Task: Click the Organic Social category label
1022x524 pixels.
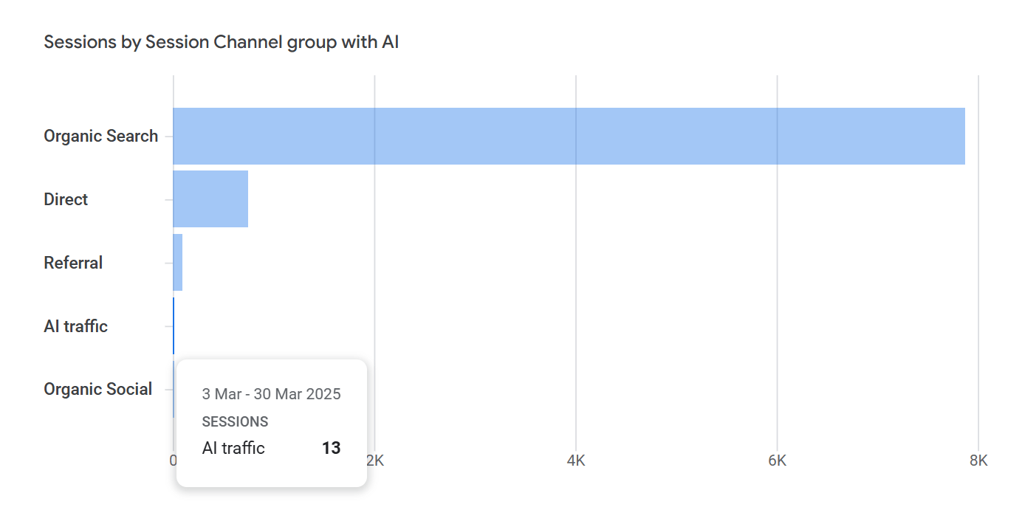Action: (x=97, y=389)
